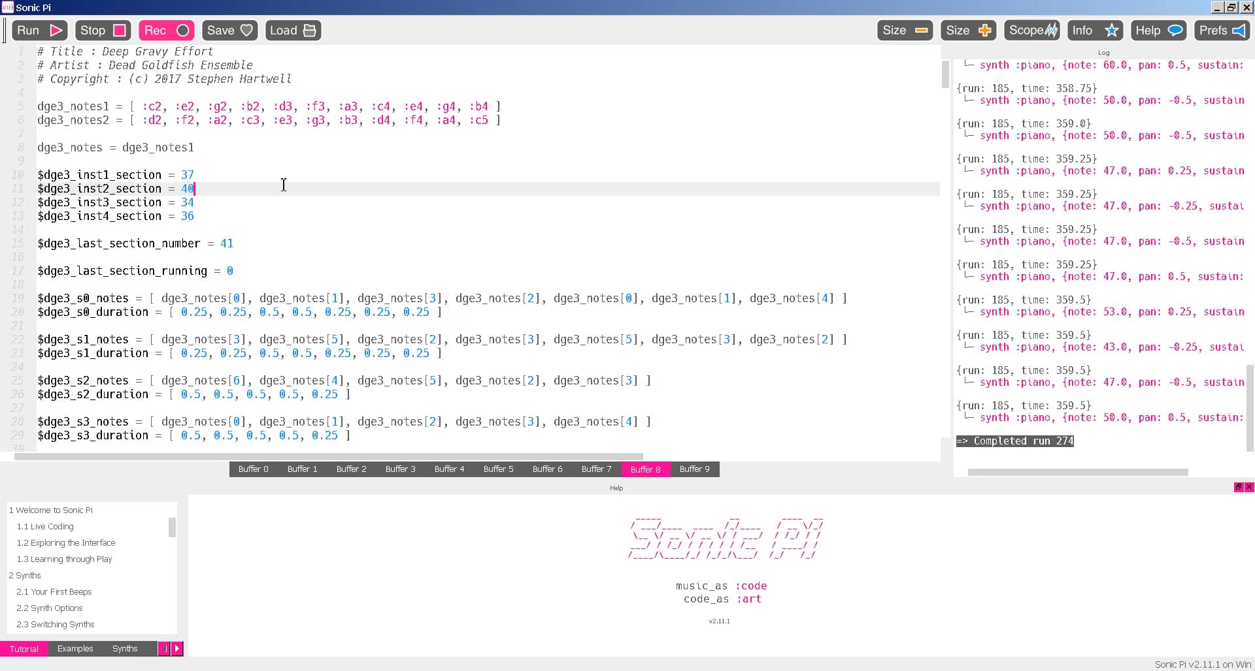Screen dimensions: 1255x671
Task: Open the Synths help tab
Action: (x=125, y=649)
